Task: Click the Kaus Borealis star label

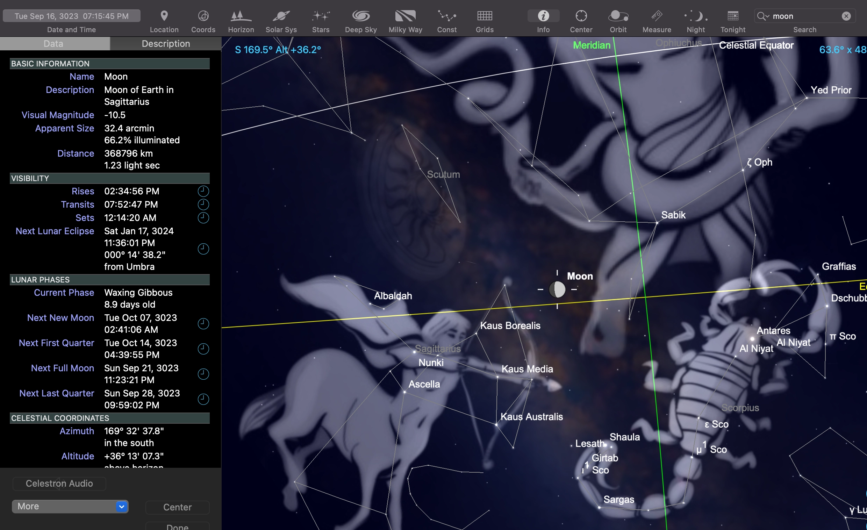Action: pyautogui.click(x=510, y=325)
